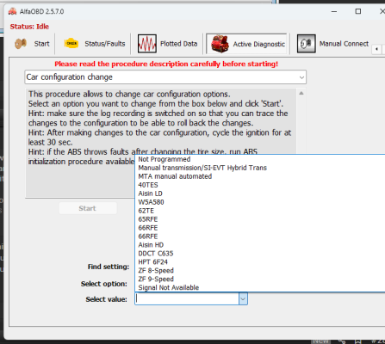Select W5A580 transmission value
Screen dimensions: 385x344
(151, 202)
